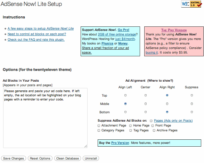Click the Clean Database button
The height and width of the screenshot is (163, 204).
click(x=67, y=158)
